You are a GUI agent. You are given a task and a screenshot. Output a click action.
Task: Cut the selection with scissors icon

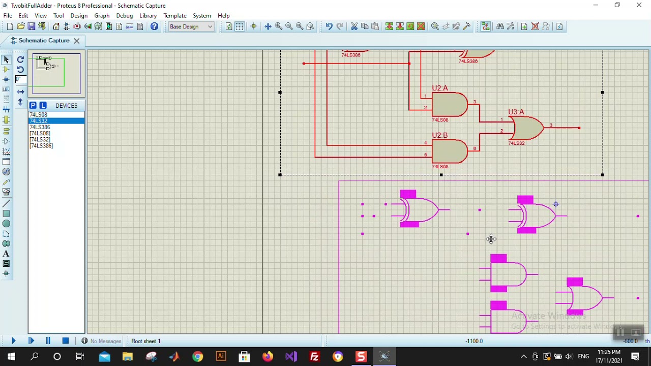(354, 26)
